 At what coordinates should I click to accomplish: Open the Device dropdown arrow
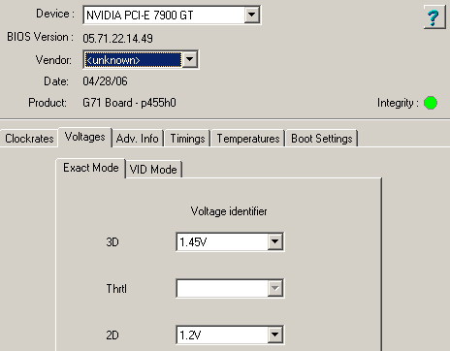coord(251,15)
